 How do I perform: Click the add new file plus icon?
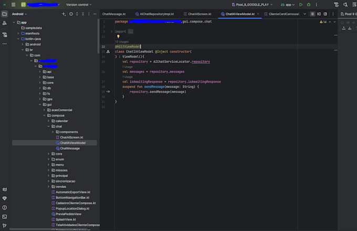point(64,14)
